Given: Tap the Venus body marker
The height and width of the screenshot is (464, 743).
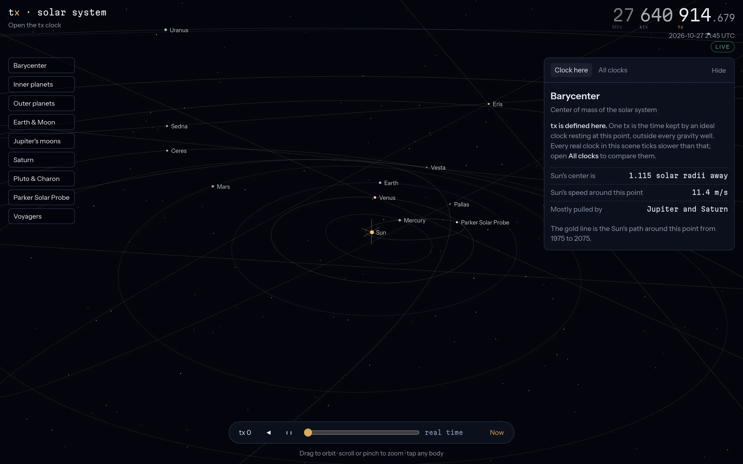Looking at the screenshot, I should [375, 198].
